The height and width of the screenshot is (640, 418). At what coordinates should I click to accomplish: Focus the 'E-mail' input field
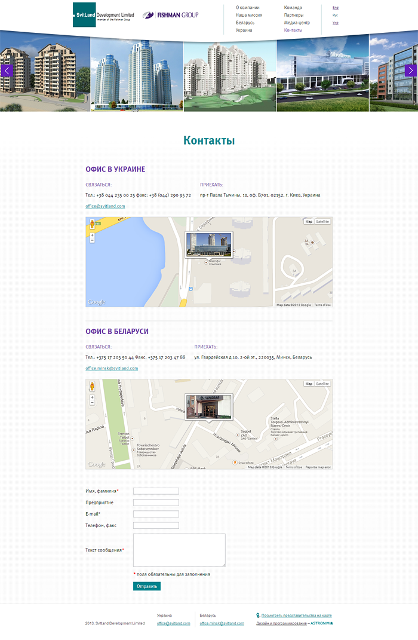(156, 514)
